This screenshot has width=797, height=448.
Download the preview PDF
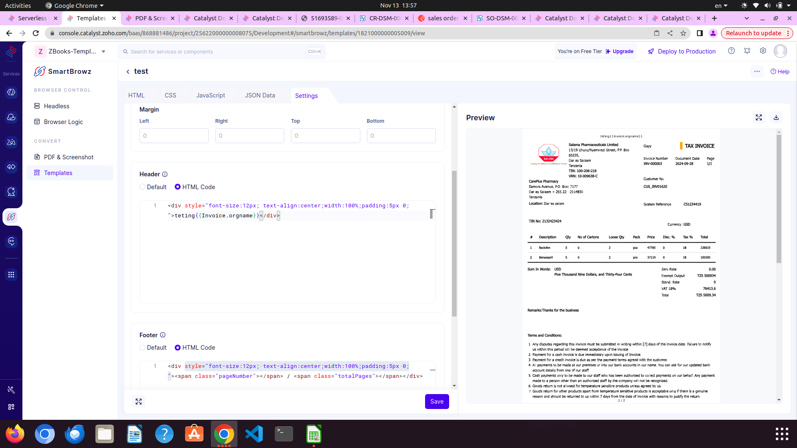(776, 117)
